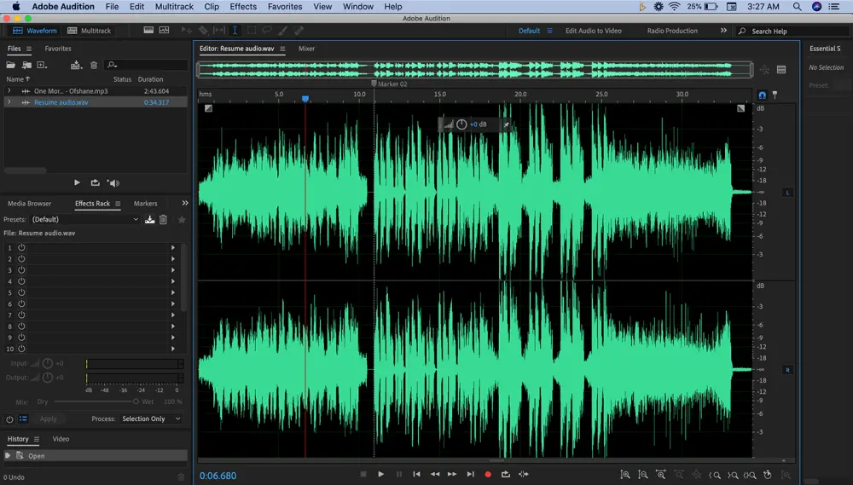Click Insert into Multitrack icon
This screenshot has height=485, width=853.
(x=76, y=66)
